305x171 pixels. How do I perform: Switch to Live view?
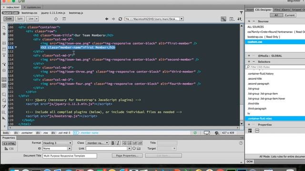(30, 19)
